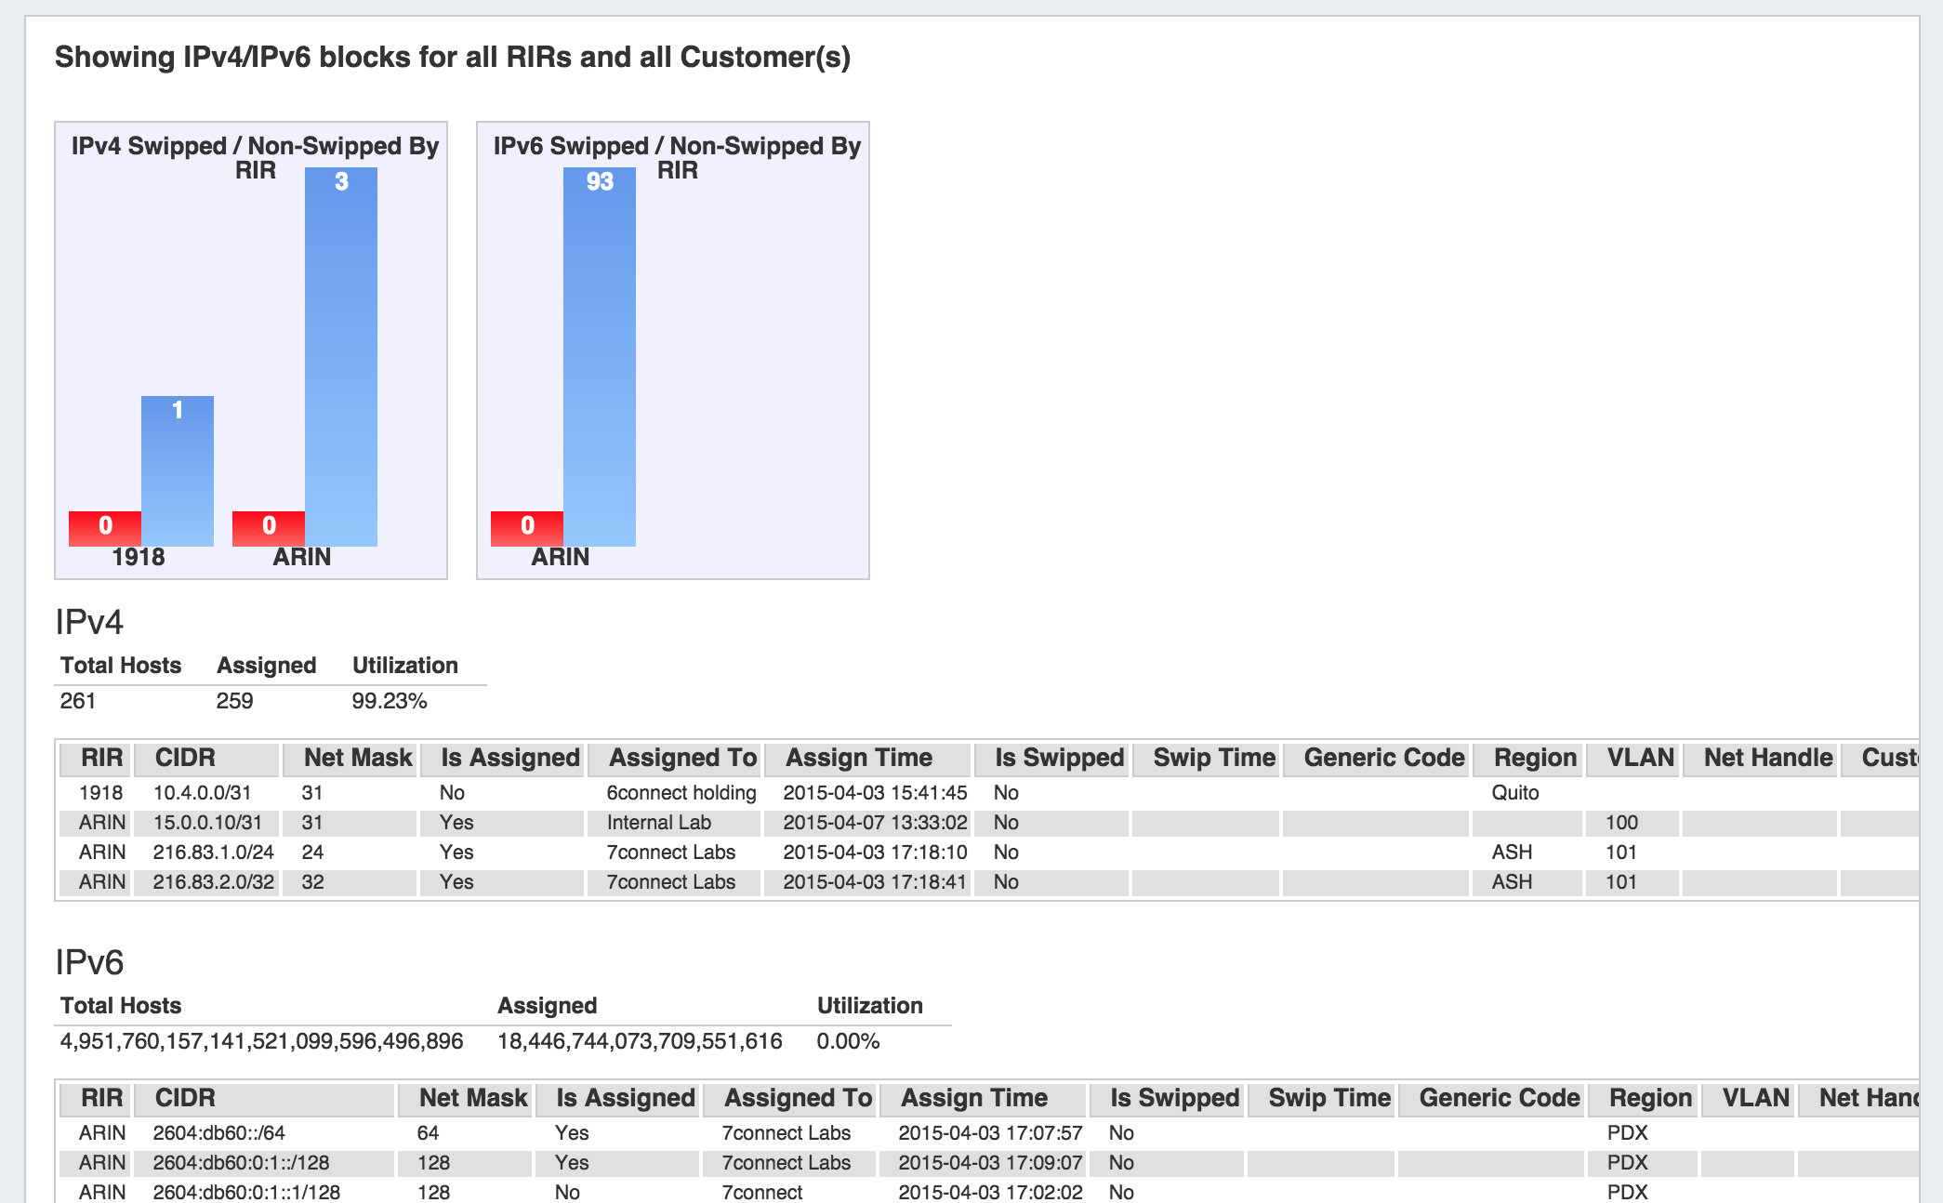Click the Net Mask header in IPv4 table
Image resolution: width=1943 pixels, height=1203 pixels.
click(358, 758)
